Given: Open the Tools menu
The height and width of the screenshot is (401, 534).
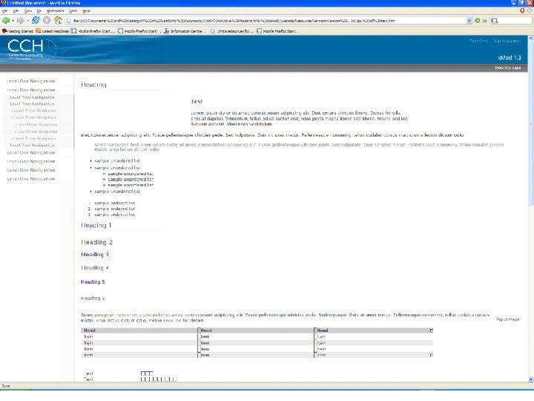Looking at the screenshot, I should 73,11.
